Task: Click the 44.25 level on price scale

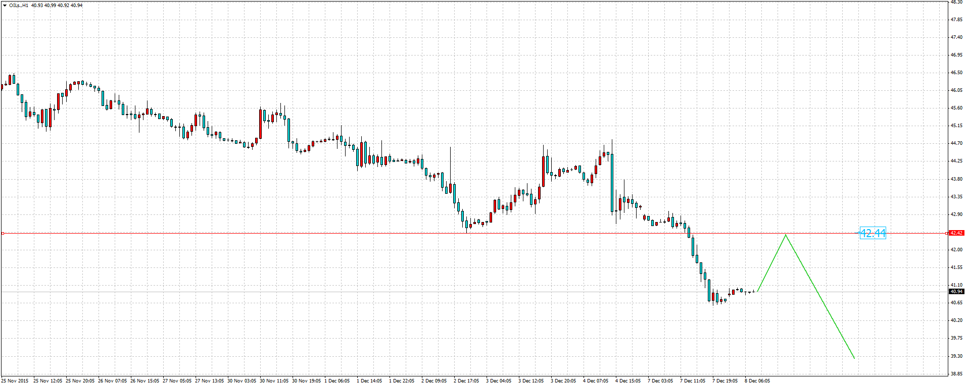Action: click(x=956, y=161)
